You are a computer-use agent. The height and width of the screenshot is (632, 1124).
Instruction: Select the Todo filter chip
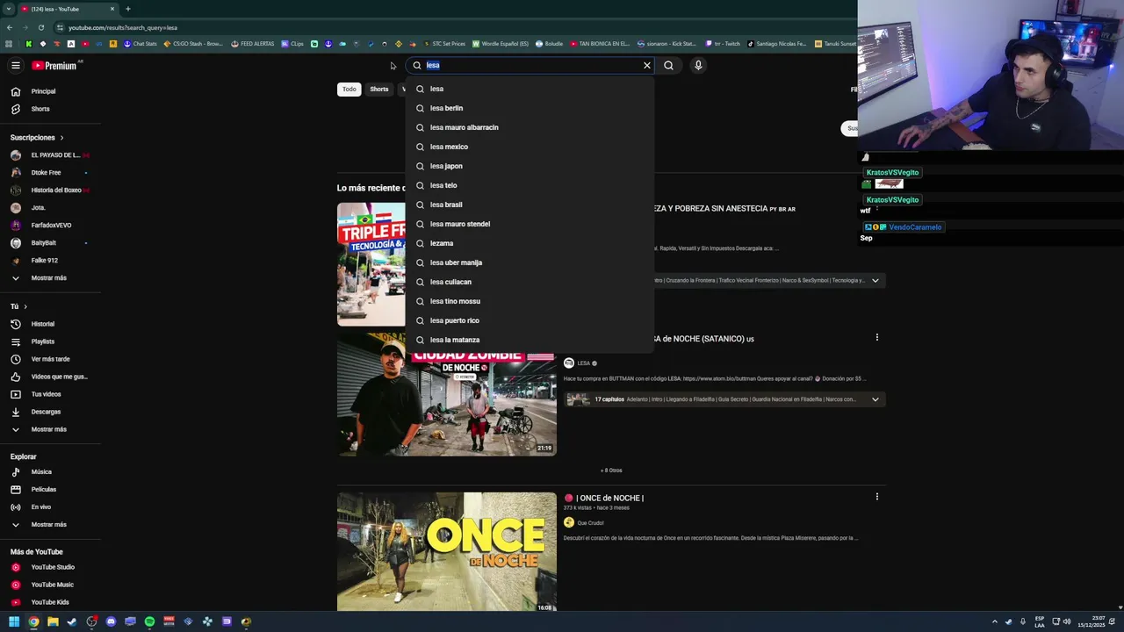349,89
